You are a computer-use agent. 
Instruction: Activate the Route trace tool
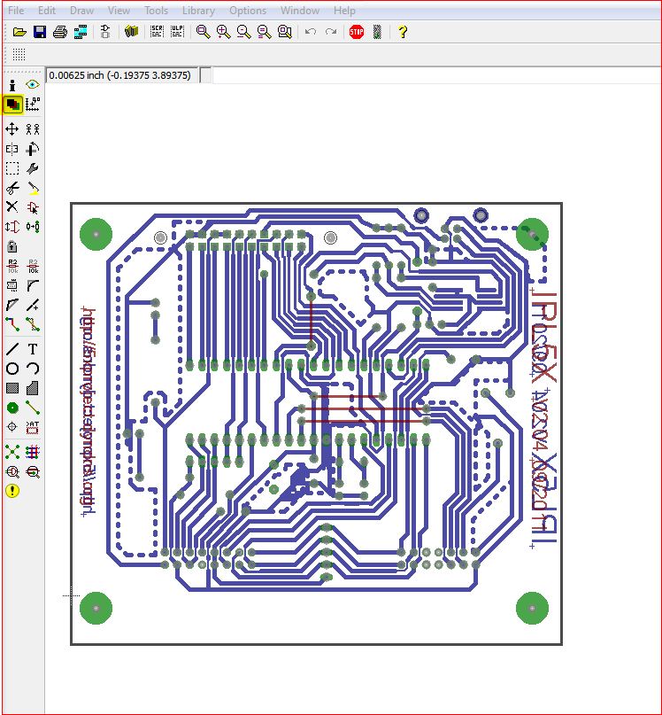(x=12, y=324)
